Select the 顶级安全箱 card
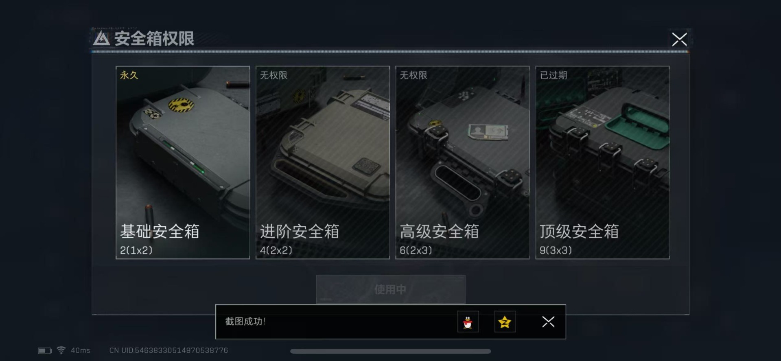Viewport: 781px width, 361px height. coord(602,162)
